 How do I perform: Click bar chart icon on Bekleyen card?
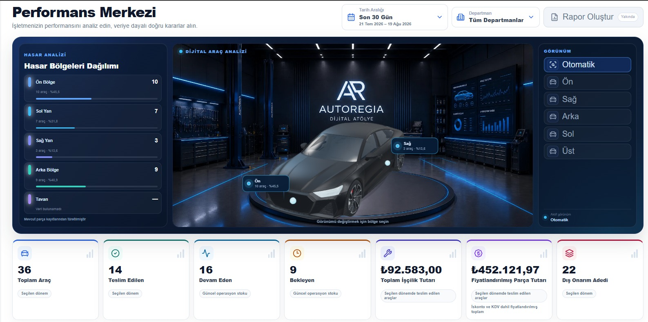(362, 254)
